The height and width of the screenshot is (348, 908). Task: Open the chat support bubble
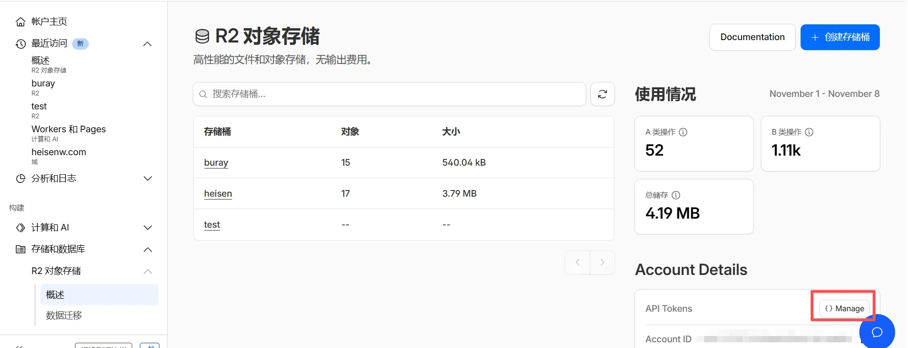point(877,332)
